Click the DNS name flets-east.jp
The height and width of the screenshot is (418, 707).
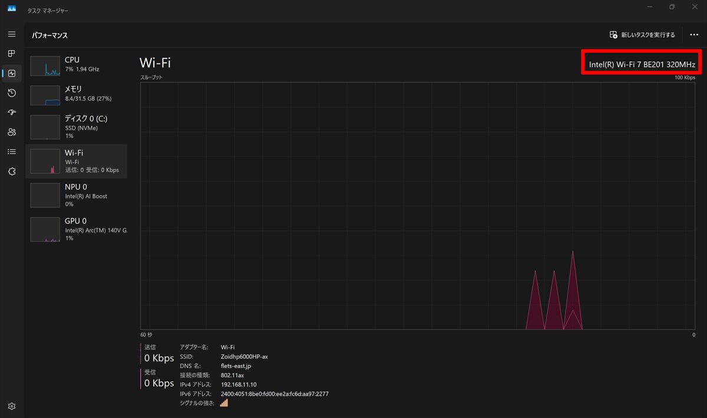pyautogui.click(x=236, y=366)
